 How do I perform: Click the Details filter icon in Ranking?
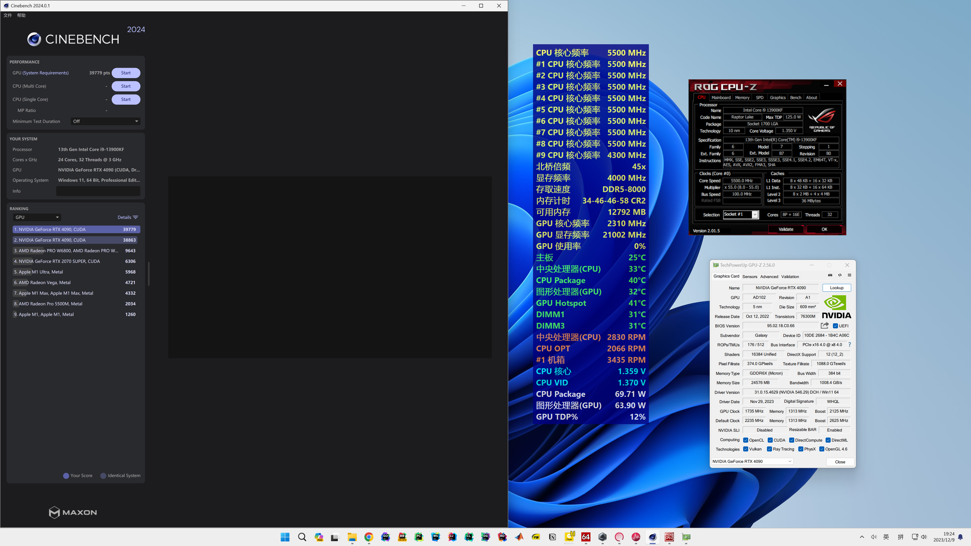point(136,217)
